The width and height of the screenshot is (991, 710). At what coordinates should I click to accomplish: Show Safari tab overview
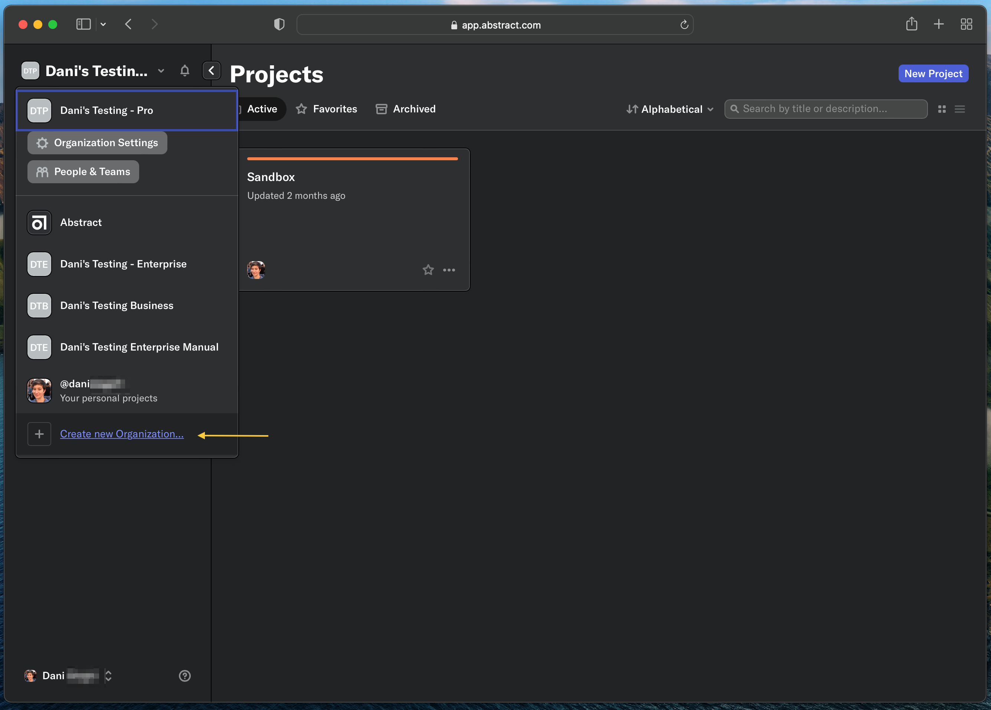pyautogui.click(x=966, y=24)
